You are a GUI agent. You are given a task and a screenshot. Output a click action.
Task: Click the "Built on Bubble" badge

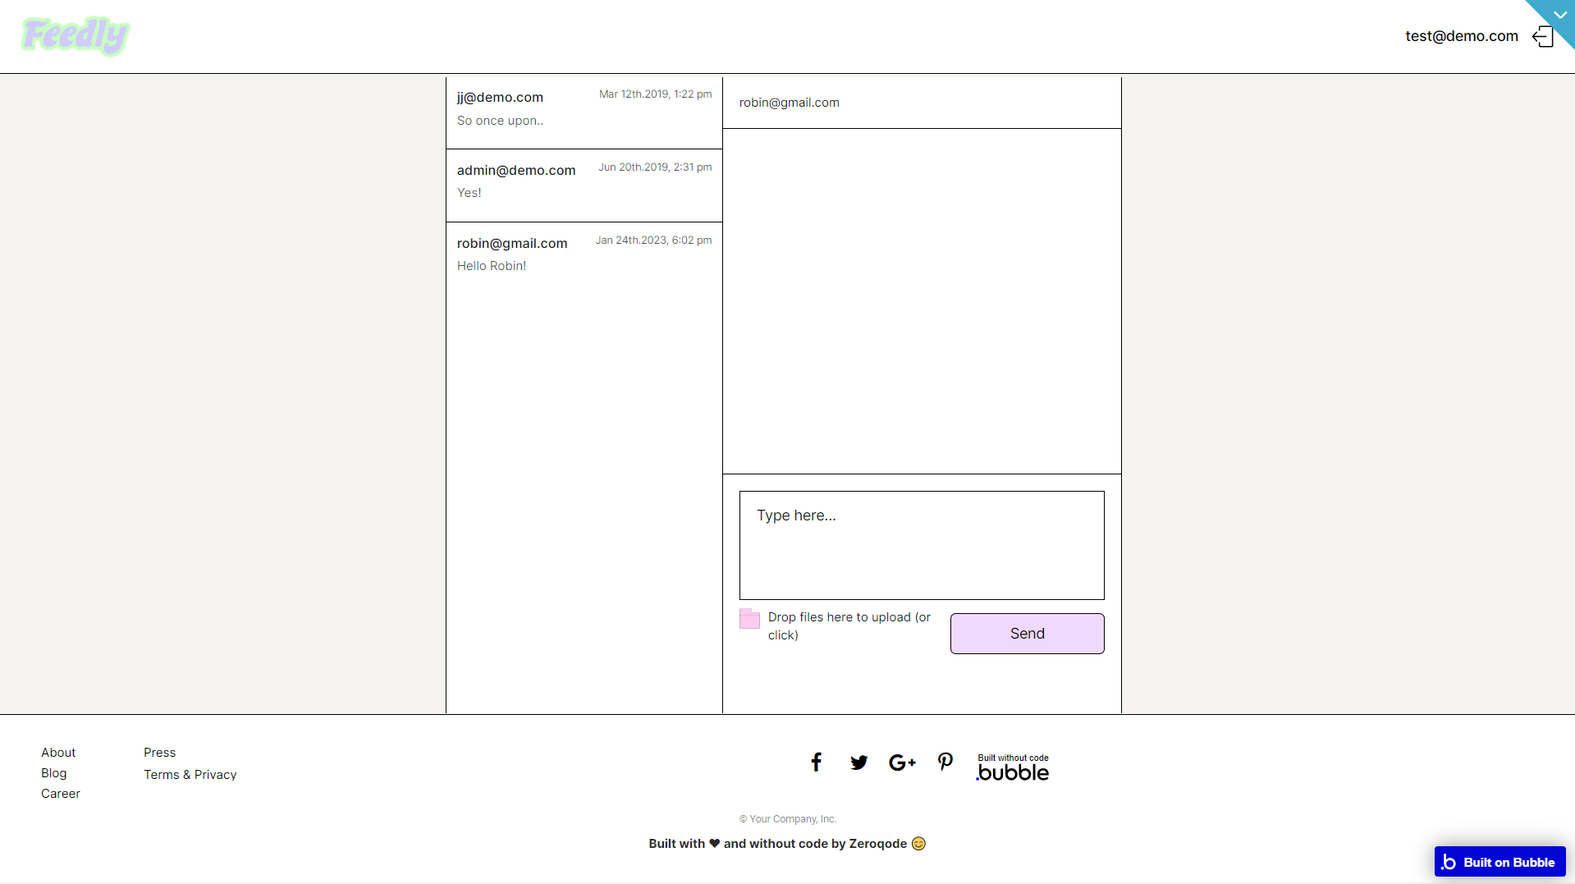point(1499,862)
